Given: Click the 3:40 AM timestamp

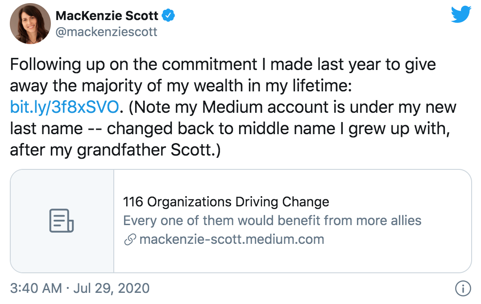Looking at the screenshot, I should click(x=36, y=288).
